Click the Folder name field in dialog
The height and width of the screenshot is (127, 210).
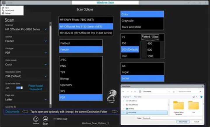[x=172, y=118]
